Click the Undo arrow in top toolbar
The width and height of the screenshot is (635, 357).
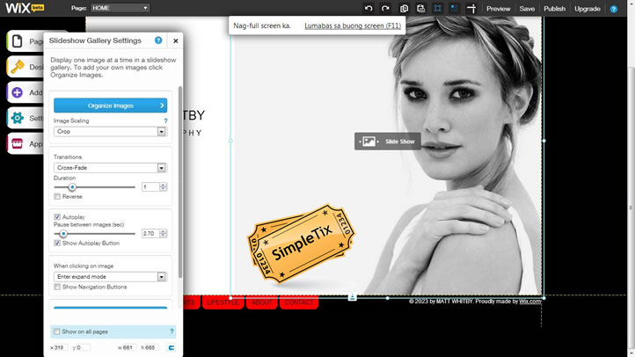pos(369,9)
